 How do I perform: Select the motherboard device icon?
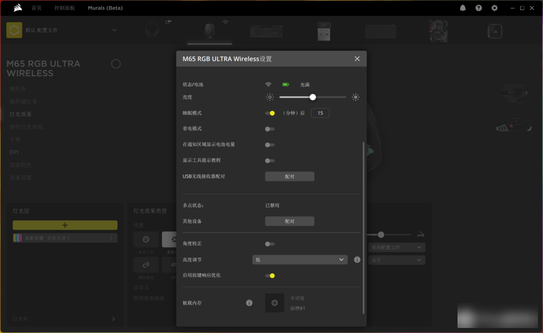pyautogui.click(x=438, y=31)
